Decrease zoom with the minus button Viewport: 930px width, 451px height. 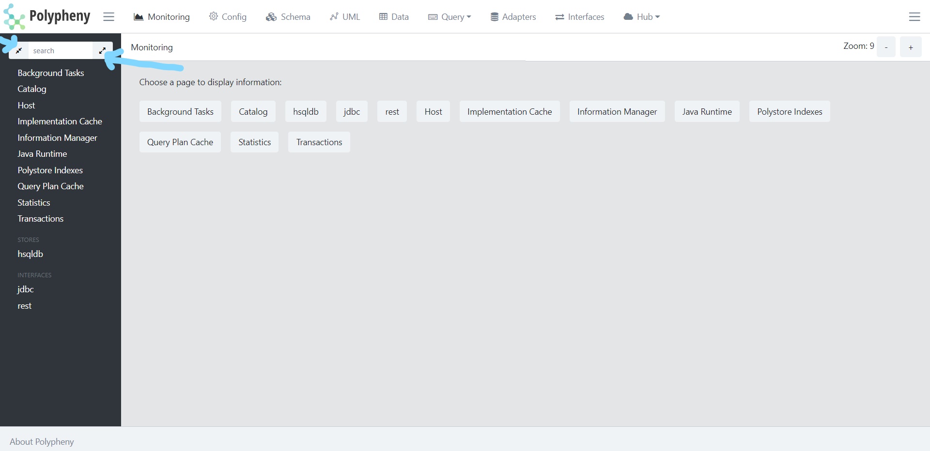(x=886, y=47)
